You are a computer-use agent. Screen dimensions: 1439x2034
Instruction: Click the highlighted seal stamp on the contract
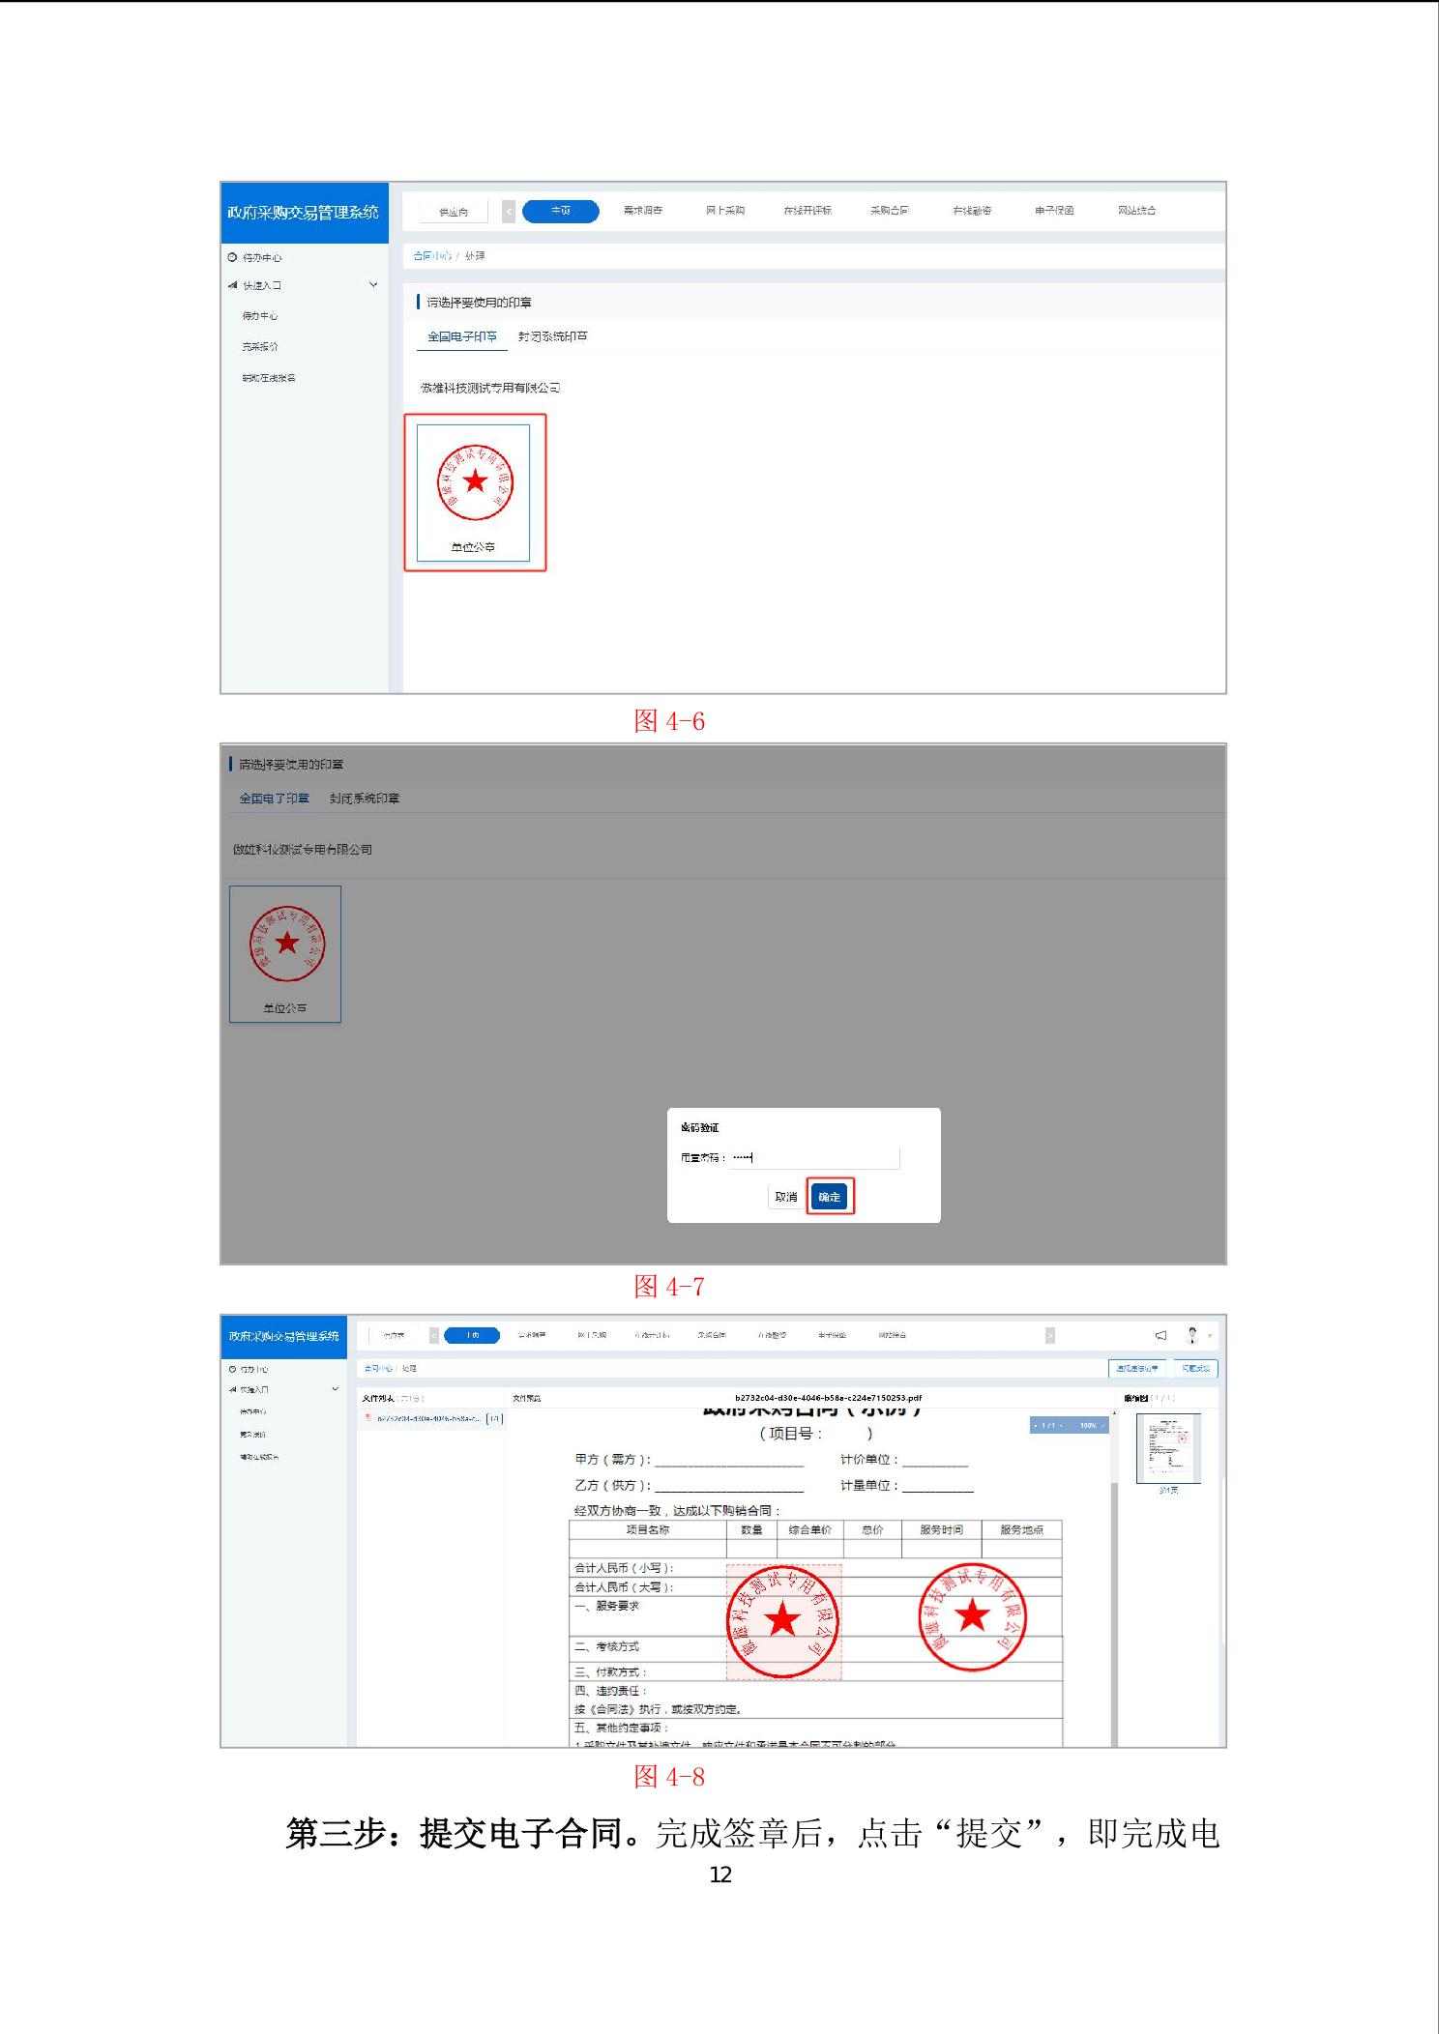click(x=783, y=1621)
